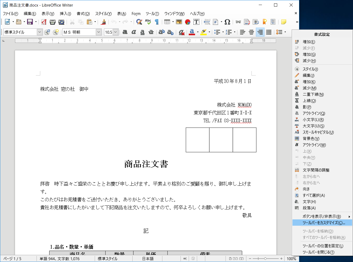
Task: Center the paragraph horizontally
Action: (251, 32)
